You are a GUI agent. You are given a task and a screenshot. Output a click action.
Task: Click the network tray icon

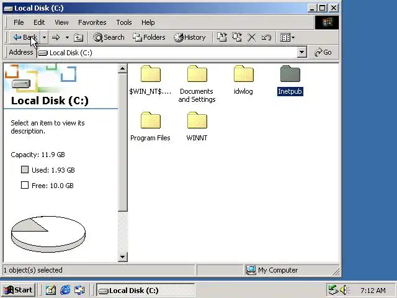pyautogui.click(x=334, y=290)
